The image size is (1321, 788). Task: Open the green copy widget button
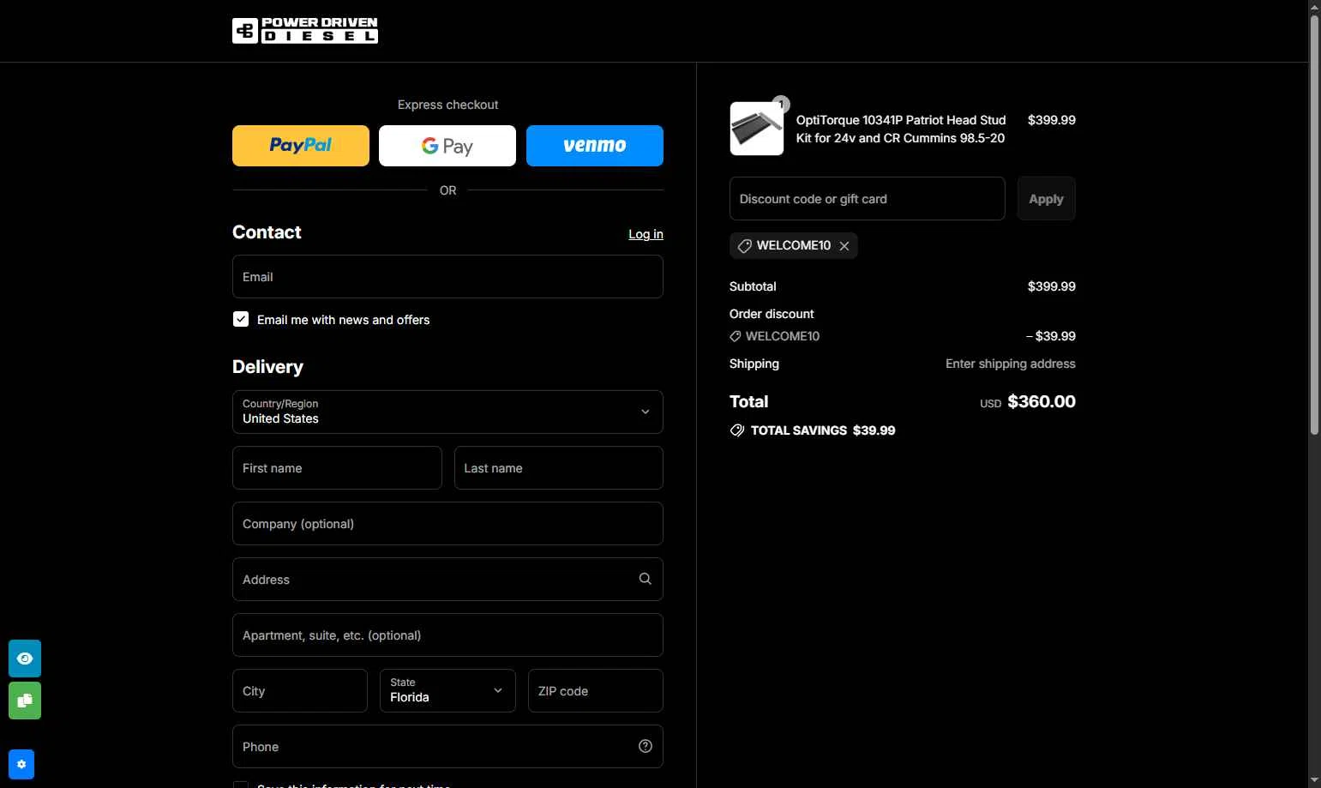[x=25, y=701]
